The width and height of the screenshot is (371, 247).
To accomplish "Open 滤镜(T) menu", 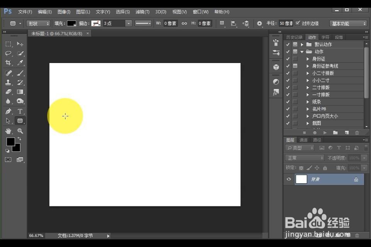I will pyautogui.click(x=143, y=12).
